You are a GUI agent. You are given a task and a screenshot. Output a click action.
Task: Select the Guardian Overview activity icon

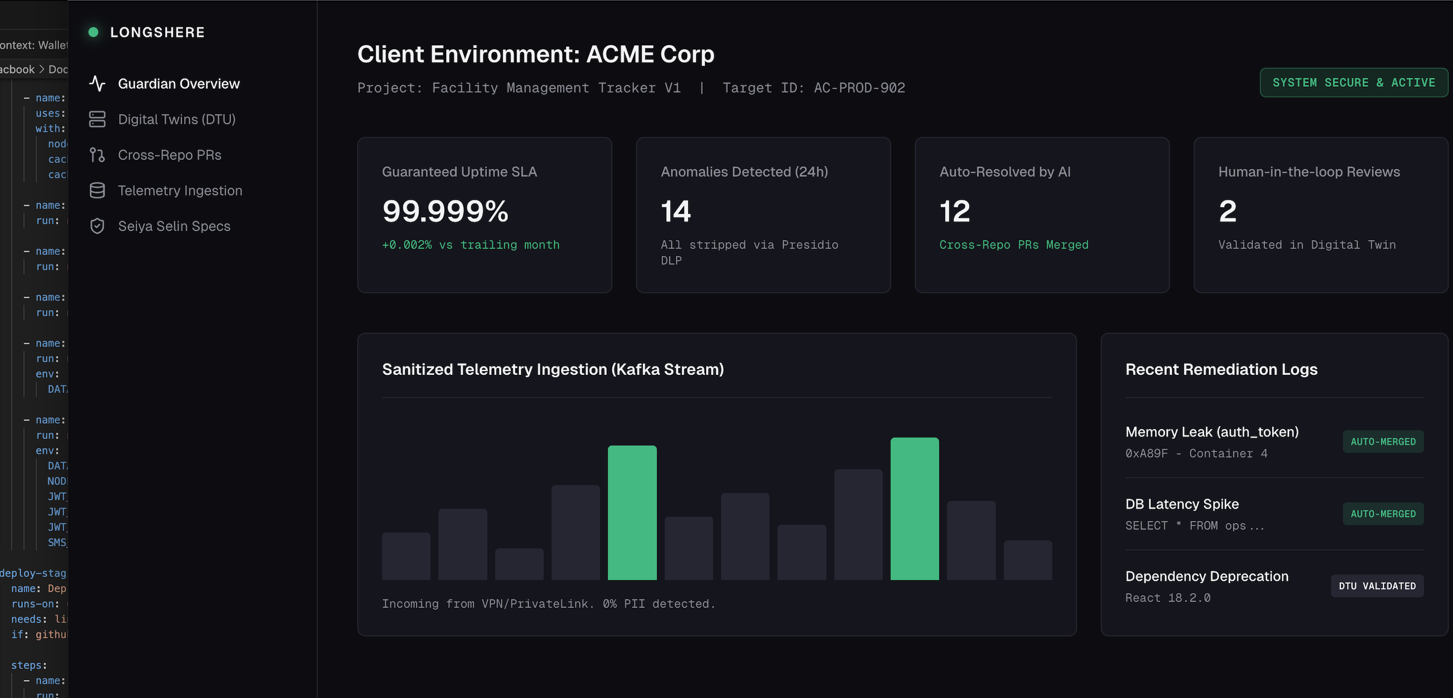[x=97, y=83]
